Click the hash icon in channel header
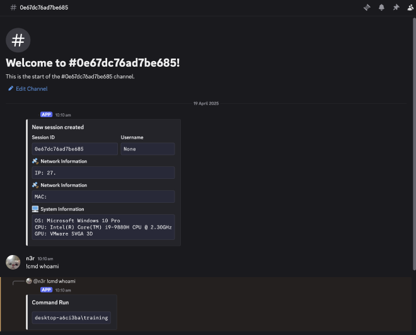The width and height of the screenshot is (416, 335). click(x=13, y=8)
